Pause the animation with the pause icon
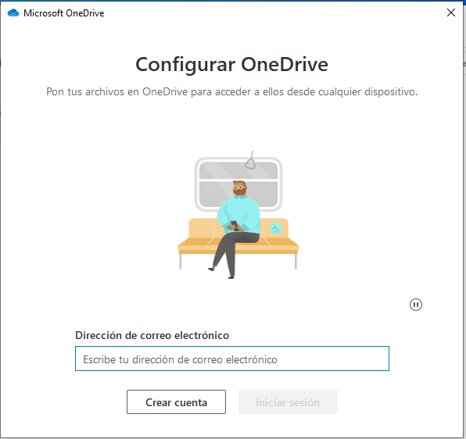 (x=415, y=305)
